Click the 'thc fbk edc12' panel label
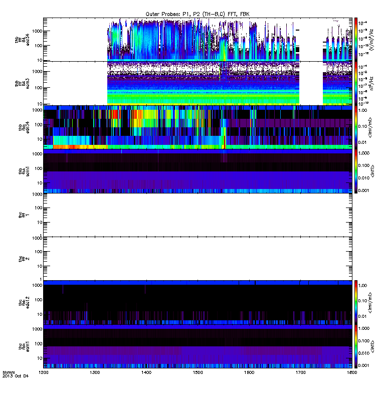The height and width of the screenshot is (401, 376). (x=24, y=303)
